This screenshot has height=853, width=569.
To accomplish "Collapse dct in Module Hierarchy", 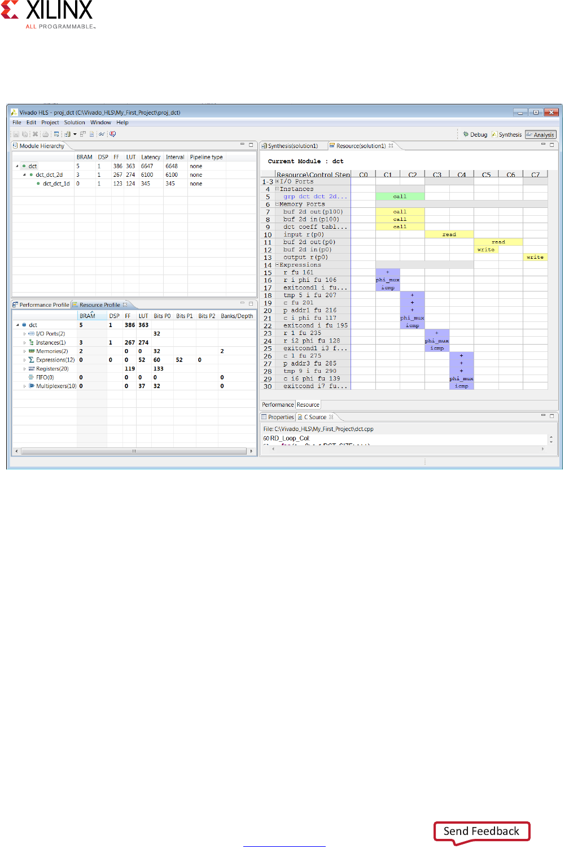I will tap(17, 166).
